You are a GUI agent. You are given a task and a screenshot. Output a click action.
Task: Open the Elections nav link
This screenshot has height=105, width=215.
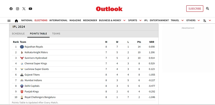point(41,20)
